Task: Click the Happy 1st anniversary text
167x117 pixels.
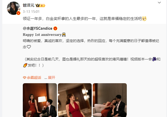Action: [42, 35]
